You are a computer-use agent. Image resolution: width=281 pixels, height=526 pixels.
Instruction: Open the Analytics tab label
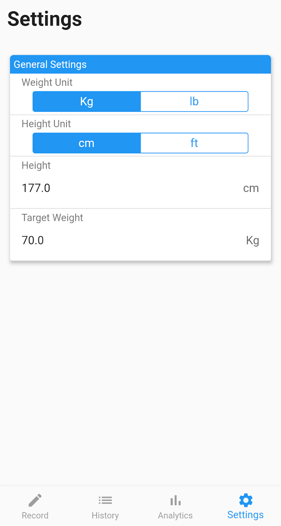(x=175, y=515)
